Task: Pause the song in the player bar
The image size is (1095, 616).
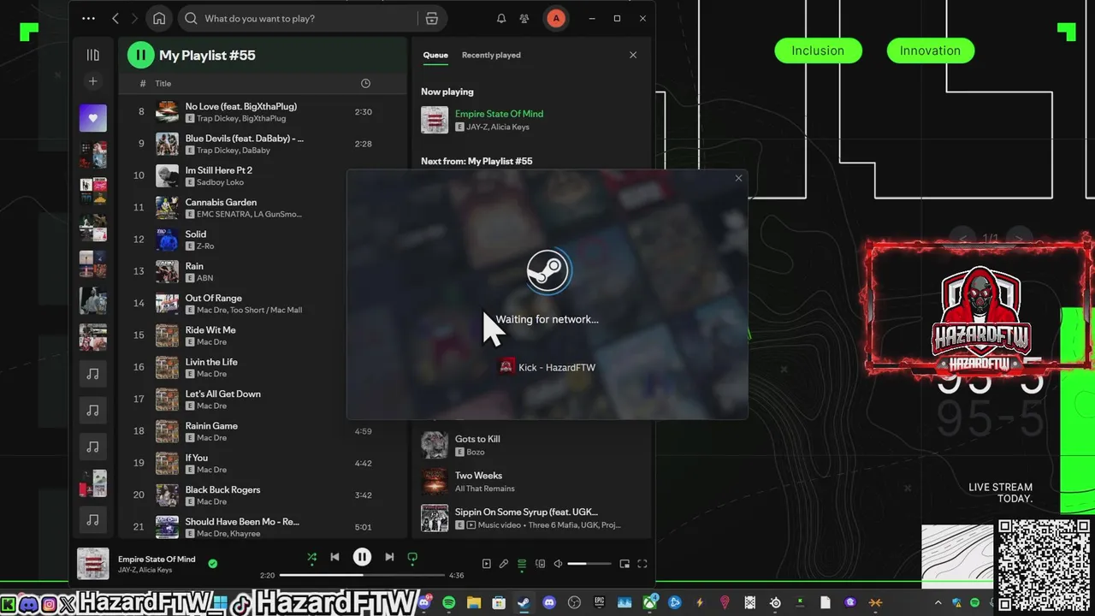Action: click(362, 557)
